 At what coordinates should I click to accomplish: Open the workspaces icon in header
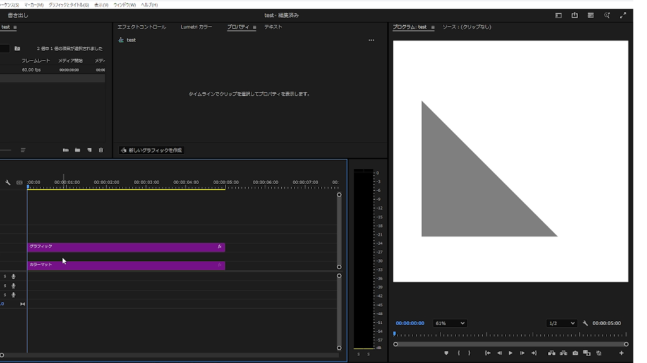pyautogui.click(x=559, y=15)
